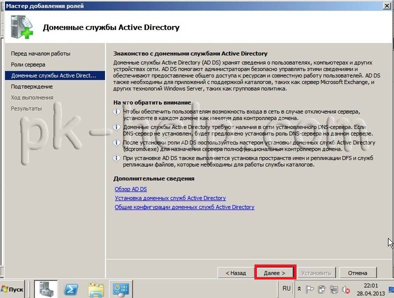Click the muted volume tray icon
This screenshot has height=298, width=394.
pyautogui.click(x=346, y=289)
